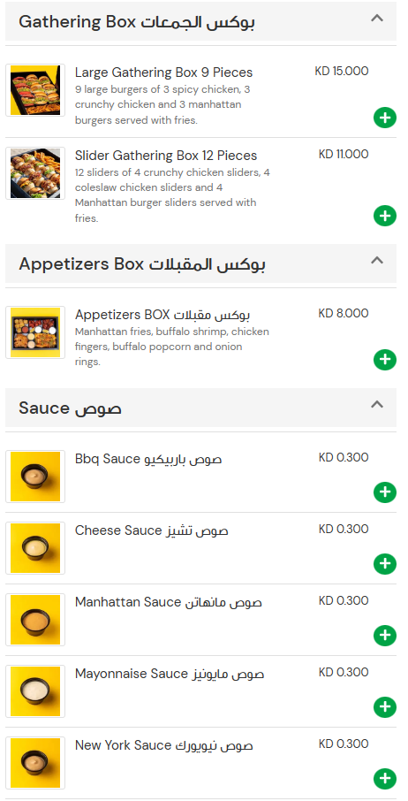This screenshot has height=801, width=408.
Task: Add the Appetizers BOX to order
Action: (x=384, y=360)
